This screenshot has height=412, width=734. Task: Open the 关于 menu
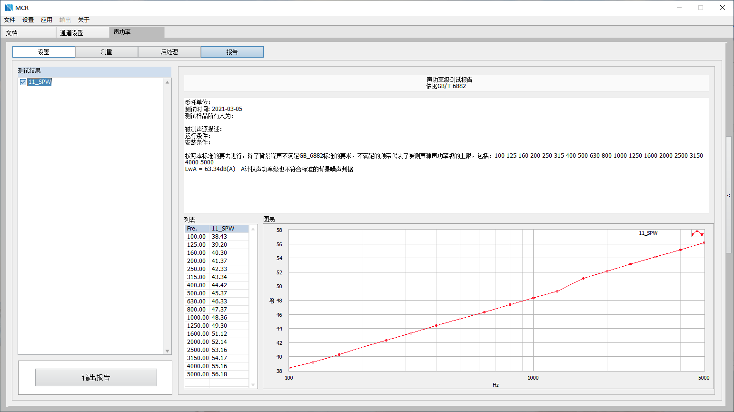click(x=83, y=20)
